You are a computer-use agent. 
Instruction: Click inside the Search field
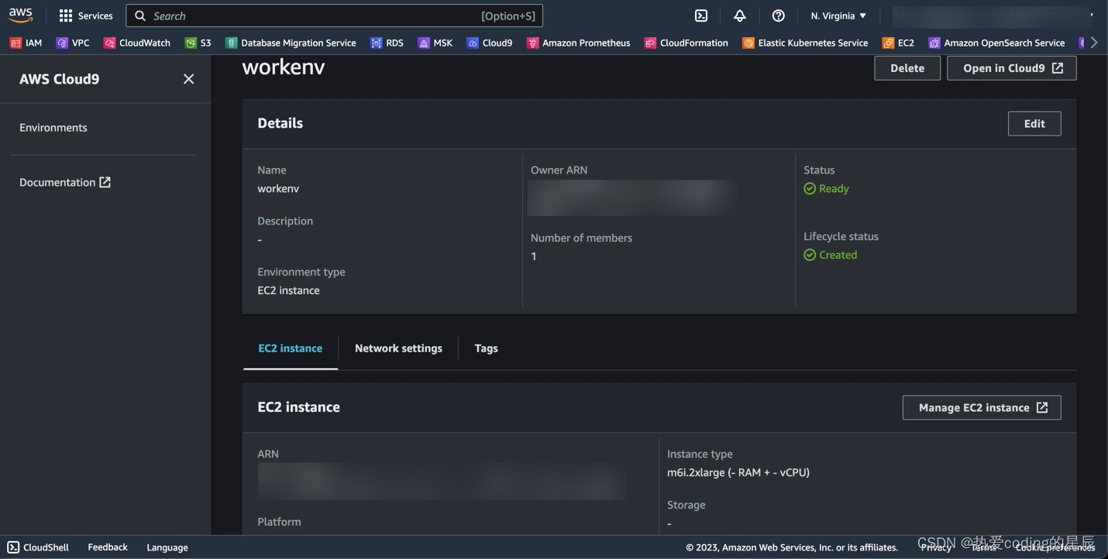click(x=334, y=15)
